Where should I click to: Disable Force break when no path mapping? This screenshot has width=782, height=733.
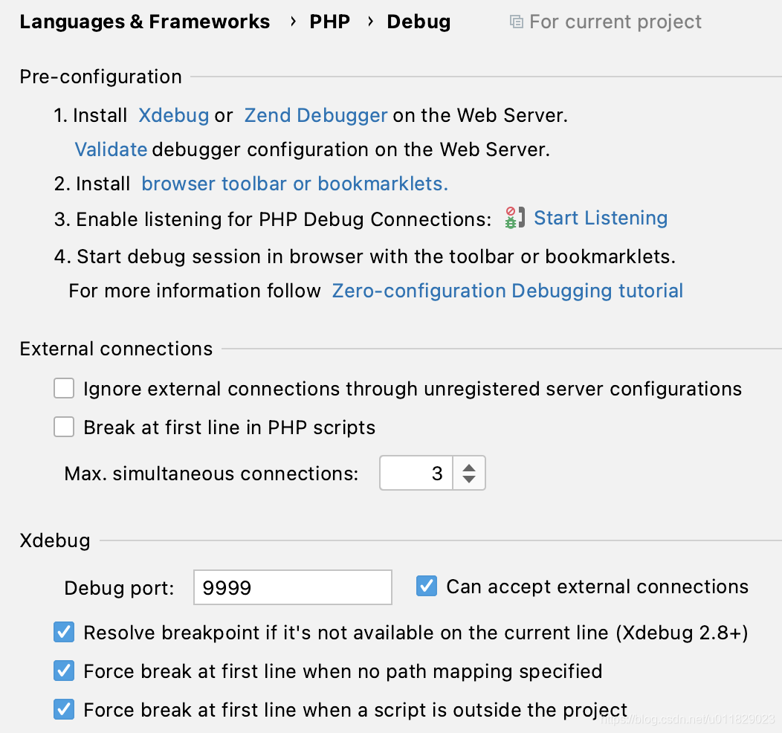click(65, 671)
